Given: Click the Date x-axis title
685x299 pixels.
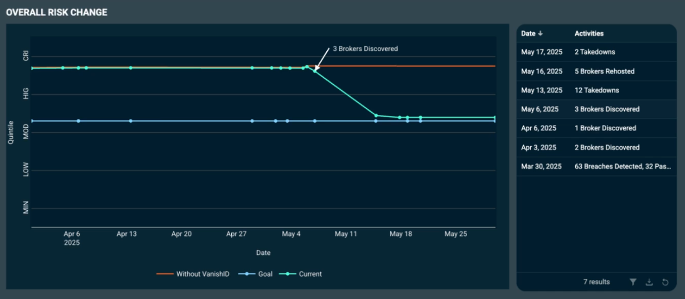Looking at the screenshot, I should click(263, 253).
